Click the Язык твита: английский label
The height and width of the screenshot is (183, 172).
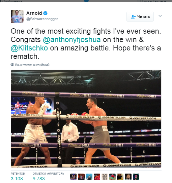tap(32, 65)
